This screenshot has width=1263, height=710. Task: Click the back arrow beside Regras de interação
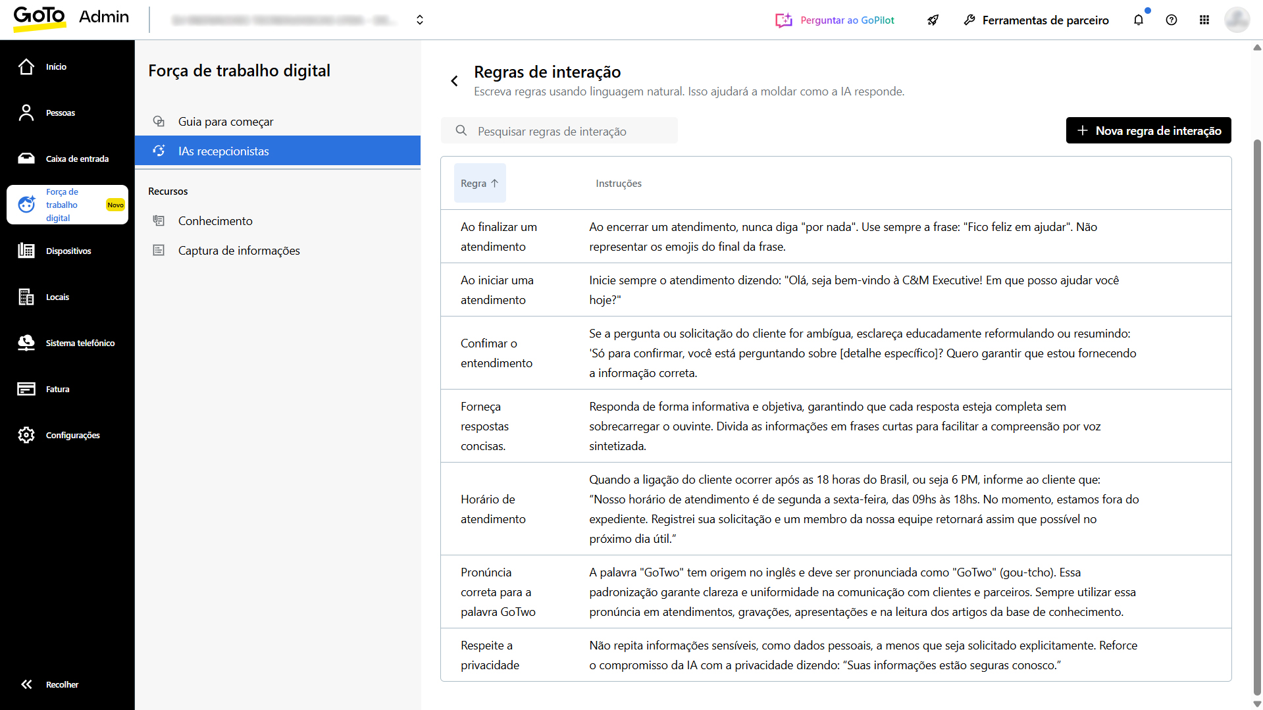point(454,81)
